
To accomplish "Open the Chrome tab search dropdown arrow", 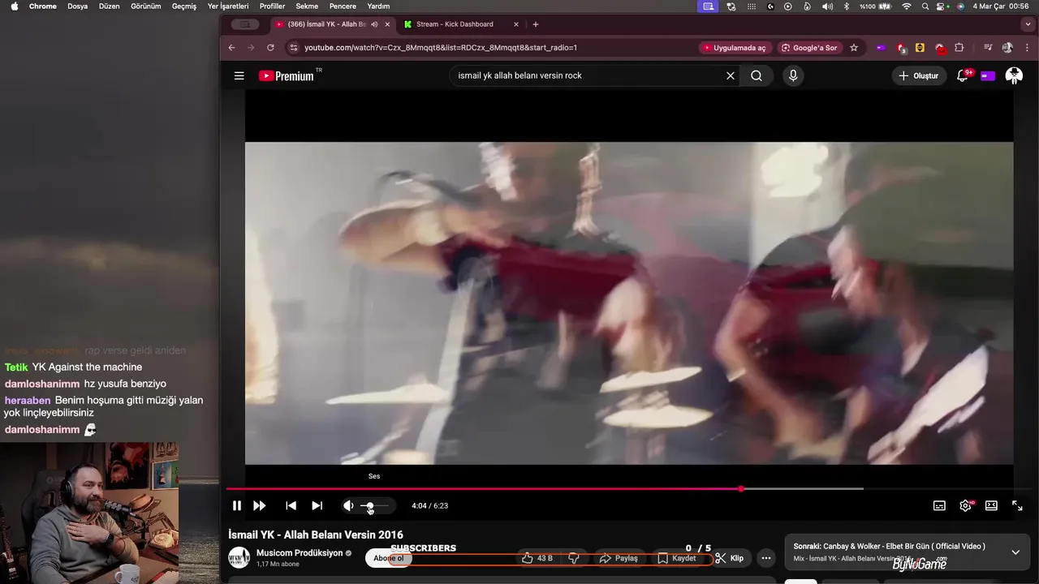I will (x=1028, y=24).
